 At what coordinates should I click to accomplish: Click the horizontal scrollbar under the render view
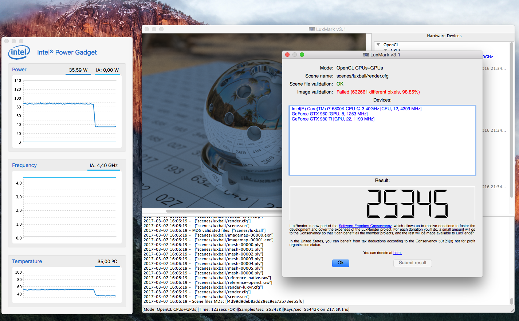224,211
